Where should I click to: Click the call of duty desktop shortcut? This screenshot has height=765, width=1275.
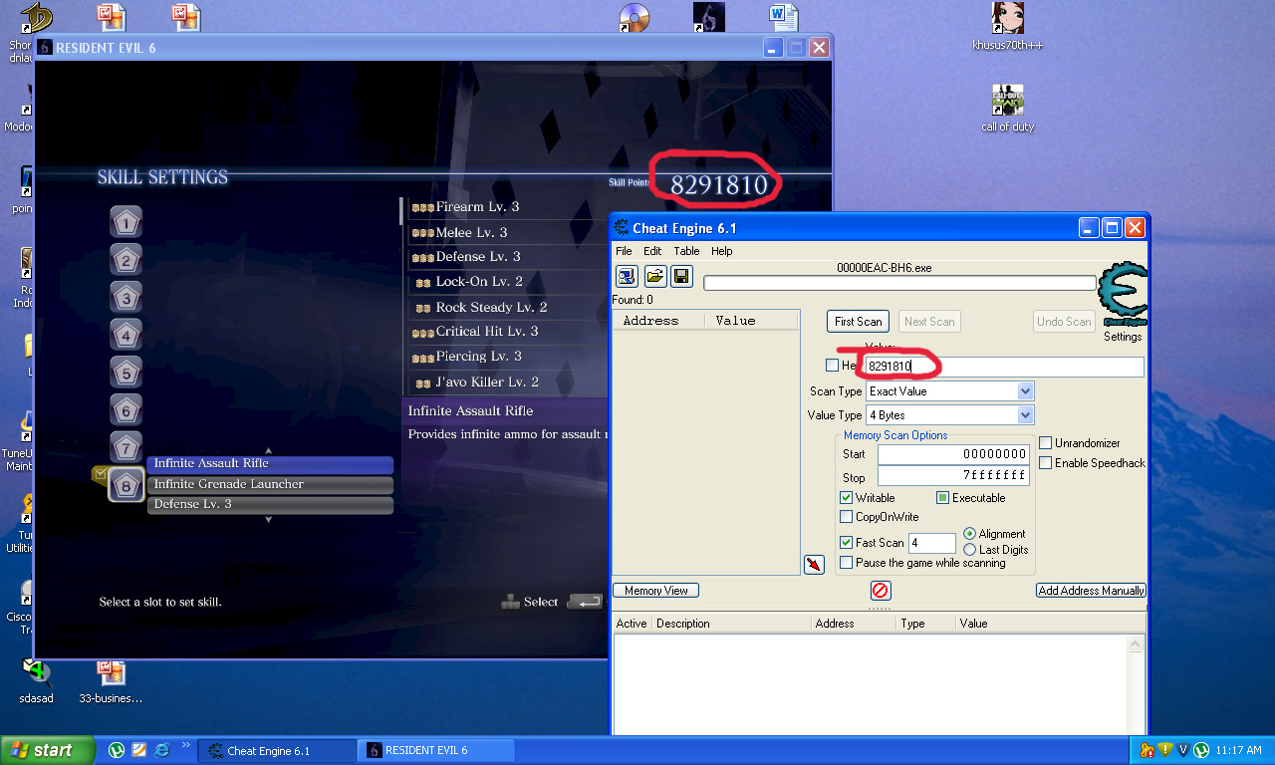click(1007, 108)
